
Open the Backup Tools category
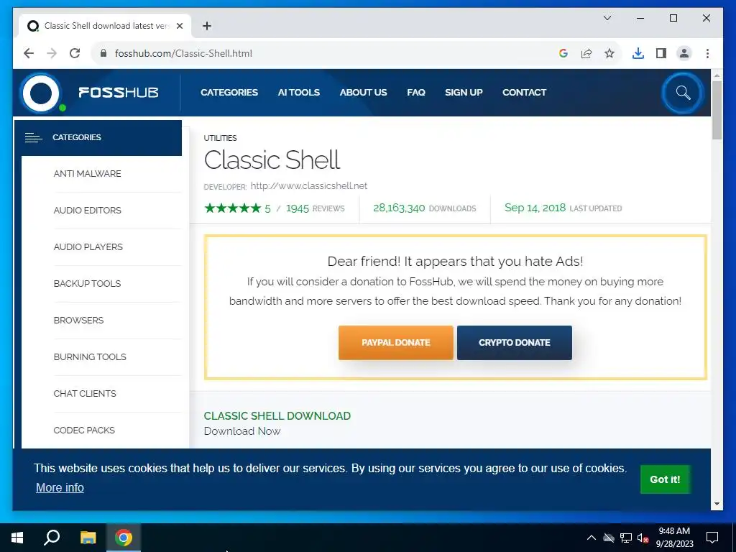click(x=87, y=283)
